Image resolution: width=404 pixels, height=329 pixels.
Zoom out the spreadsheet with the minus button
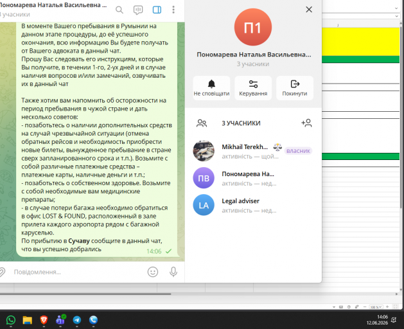(x=365, y=307)
